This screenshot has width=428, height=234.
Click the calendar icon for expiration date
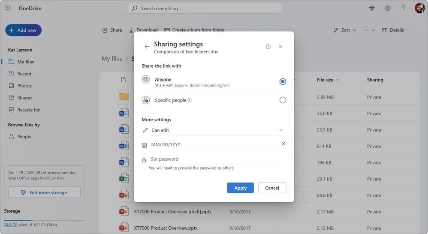(x=145, y=145)
